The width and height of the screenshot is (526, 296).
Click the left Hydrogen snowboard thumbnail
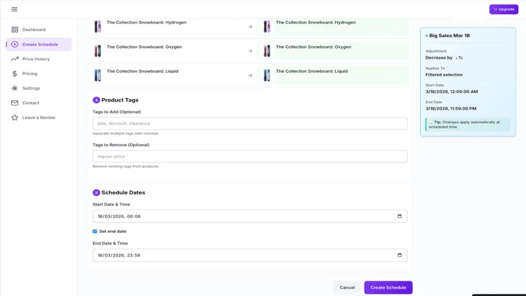tap(97, 26)
